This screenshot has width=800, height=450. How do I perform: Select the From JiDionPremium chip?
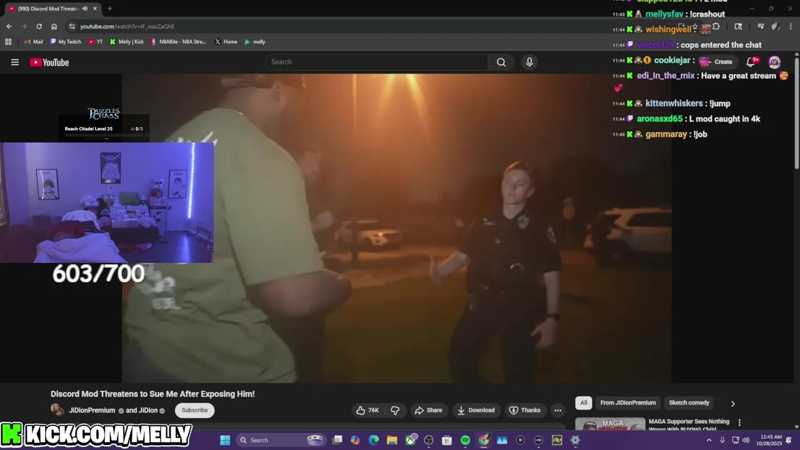(x=628, y=403)
